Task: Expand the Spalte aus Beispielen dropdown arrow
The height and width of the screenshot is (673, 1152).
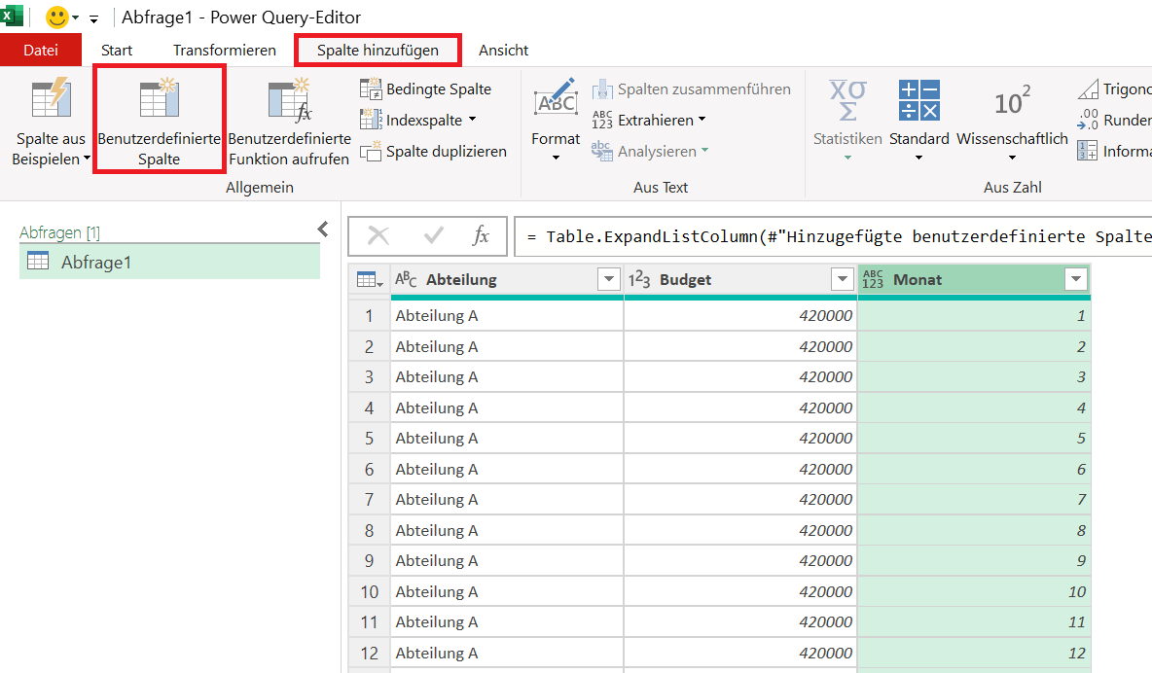Action: point(87,159)
